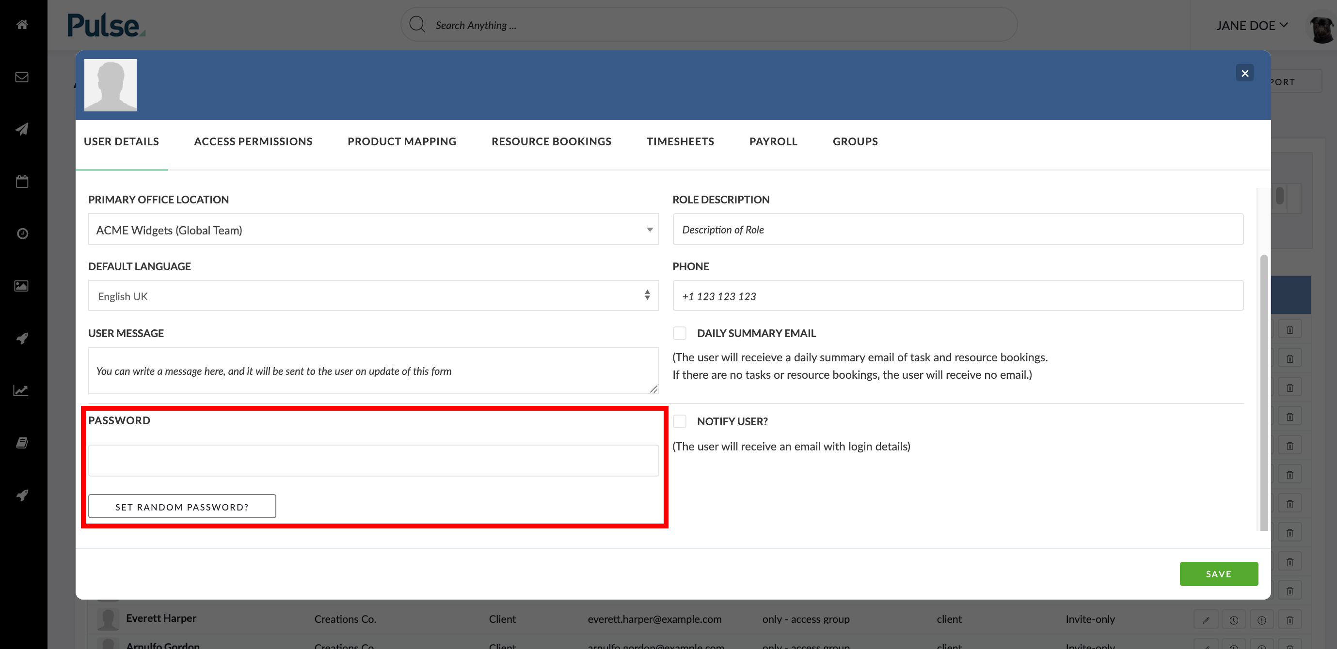1337x649 pixels.
Task: Enable the Daily Summary Email checkbox
Action: (679, 333)
